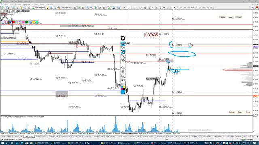This screenshot has height=145, width=259.
Task: Select the trendline drawing tool
Action: tap(141, 8)
